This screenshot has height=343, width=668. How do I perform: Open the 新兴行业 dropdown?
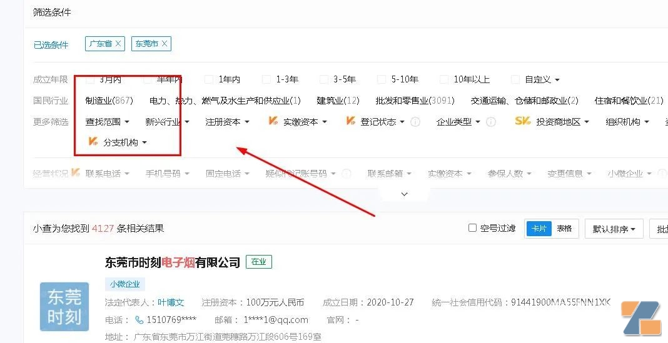[168, 122]
